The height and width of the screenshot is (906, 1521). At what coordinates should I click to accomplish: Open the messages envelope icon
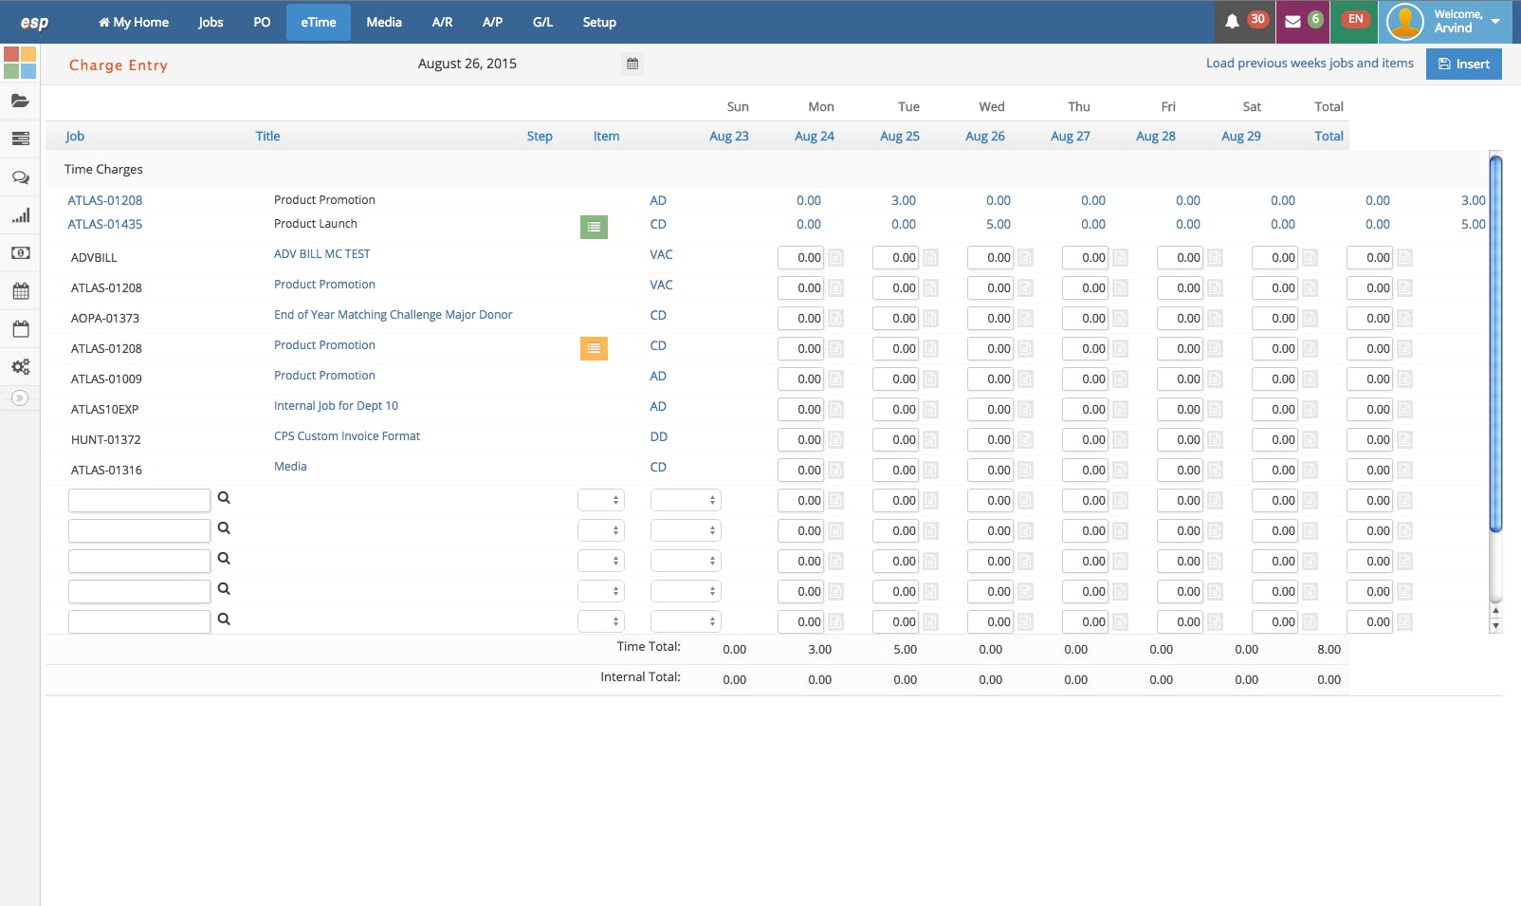point(1292,21)
